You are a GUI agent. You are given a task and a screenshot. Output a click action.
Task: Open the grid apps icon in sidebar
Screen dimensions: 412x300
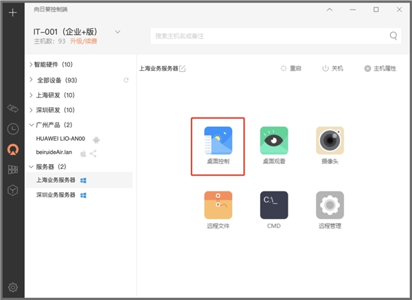click(x=12, y=170)
